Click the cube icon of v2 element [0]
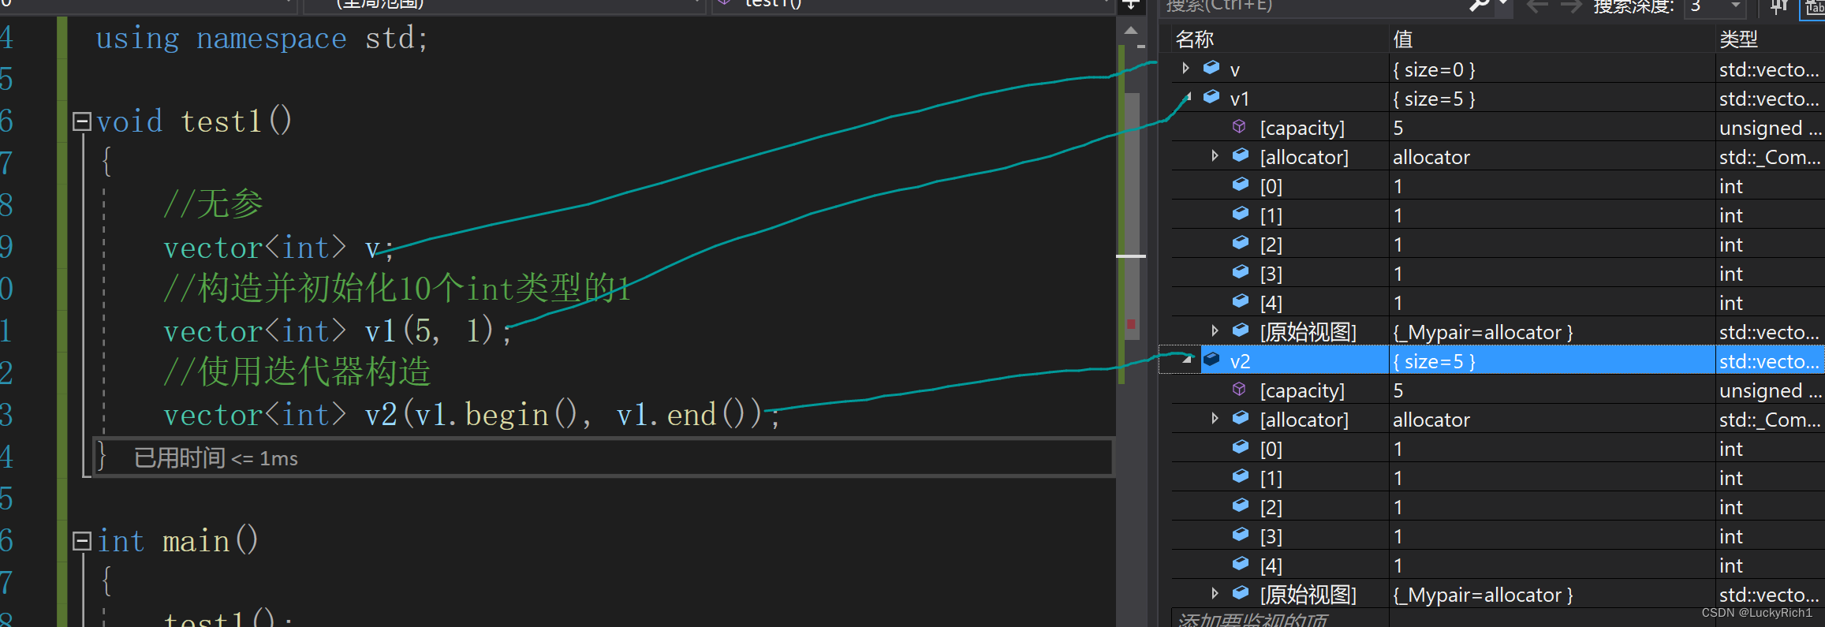 1241,448
